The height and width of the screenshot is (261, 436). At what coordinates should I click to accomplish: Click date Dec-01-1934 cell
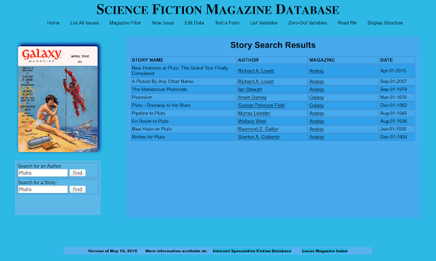click(397, 137)
